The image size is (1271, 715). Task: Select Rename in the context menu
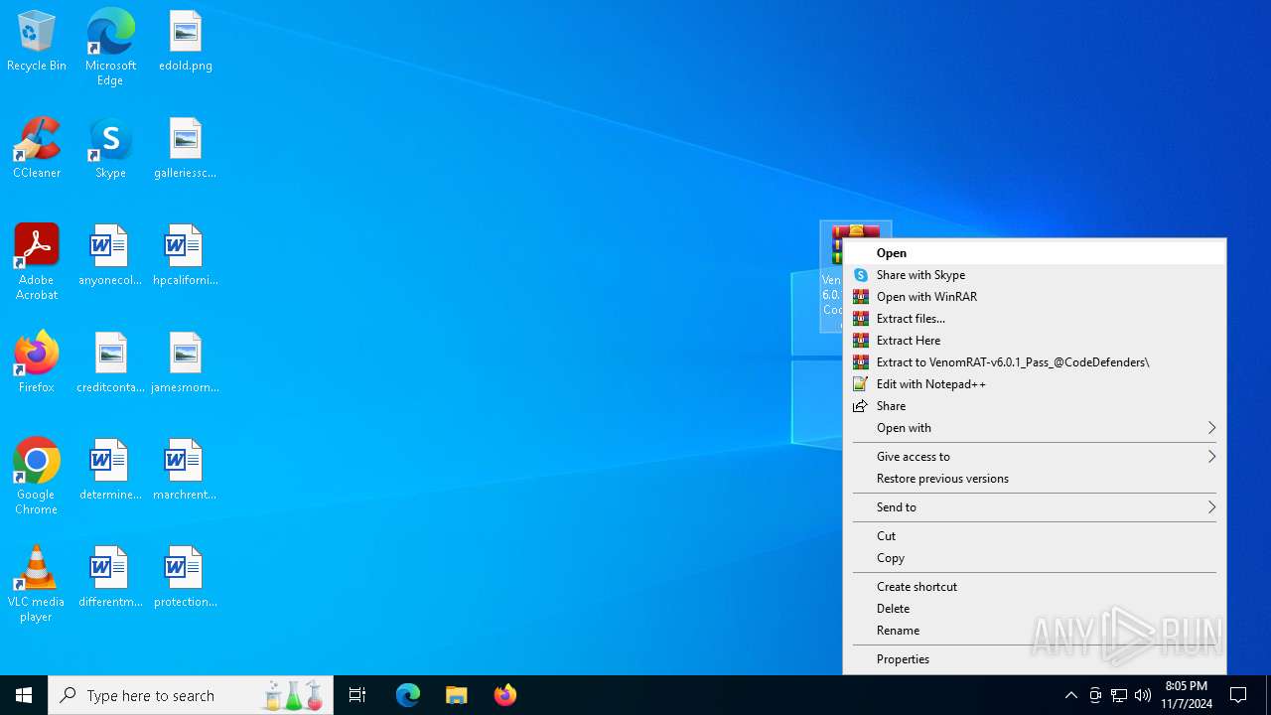point(1035,631)
